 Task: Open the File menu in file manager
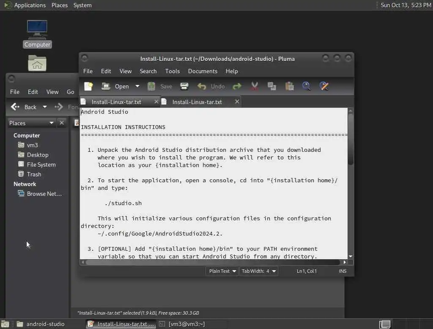tap(15, 92)
